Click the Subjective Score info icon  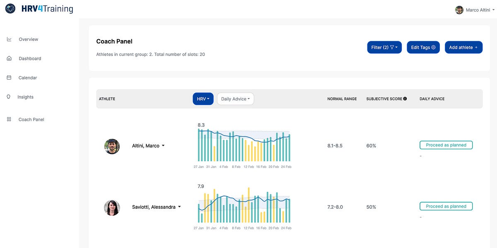pos(405,99)
